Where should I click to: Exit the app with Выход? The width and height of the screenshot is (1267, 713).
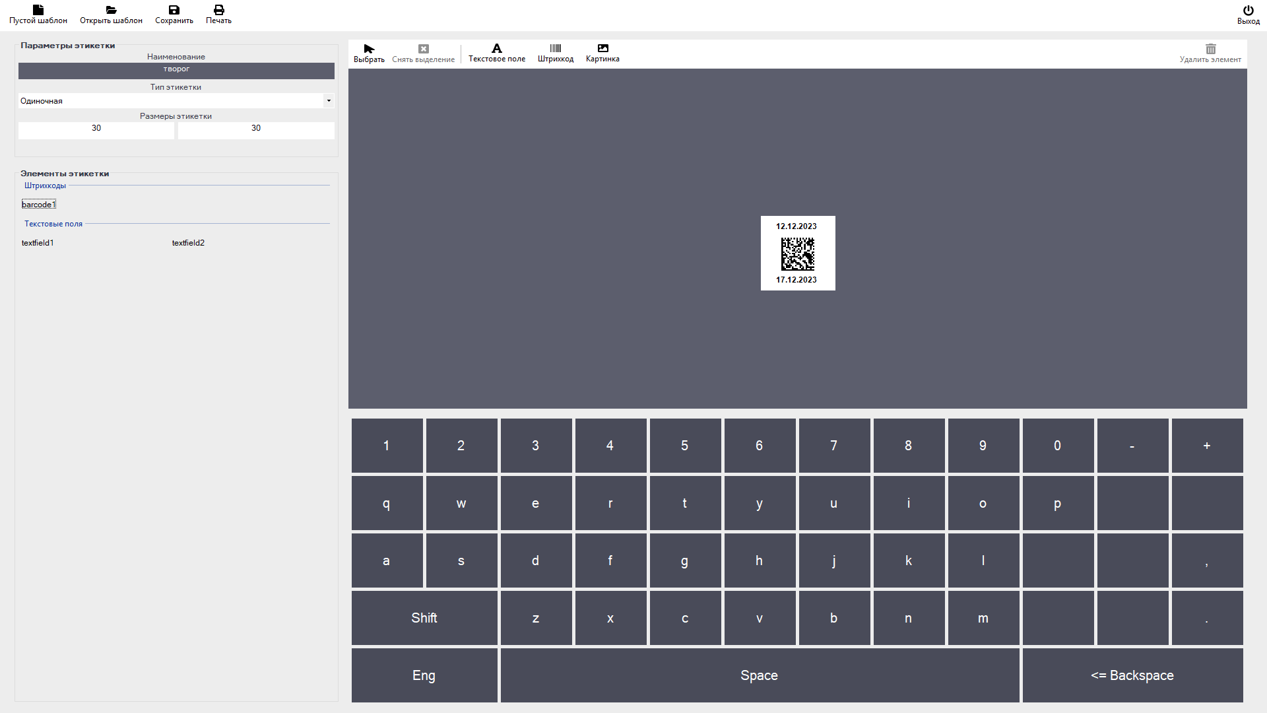pyautogui.click(x=1248, y=15)
